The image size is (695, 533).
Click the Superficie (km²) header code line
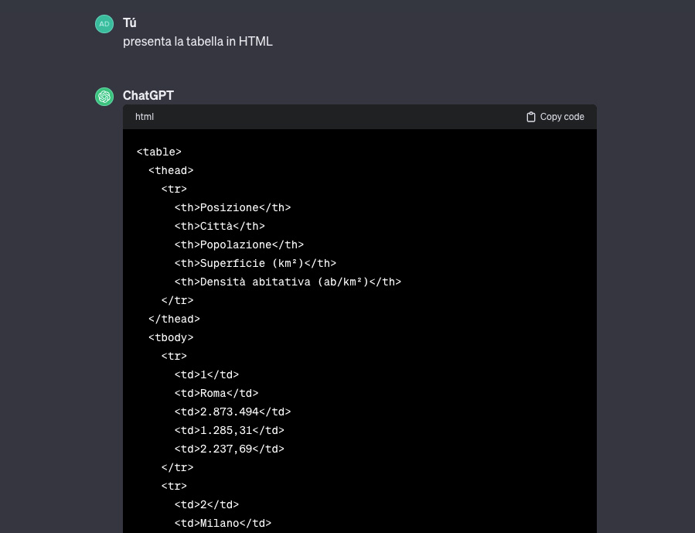[x=255, y=264]
